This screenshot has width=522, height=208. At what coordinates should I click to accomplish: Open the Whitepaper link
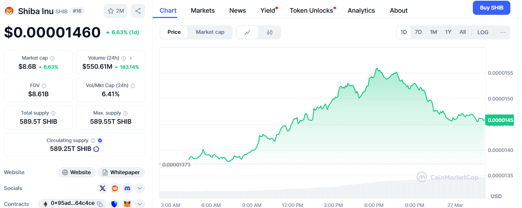(x=121, y=172)
